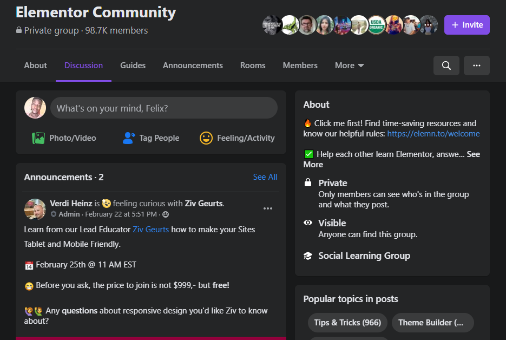Click the Tag People icon
506x340 pixels.
[x=128, y=138]
